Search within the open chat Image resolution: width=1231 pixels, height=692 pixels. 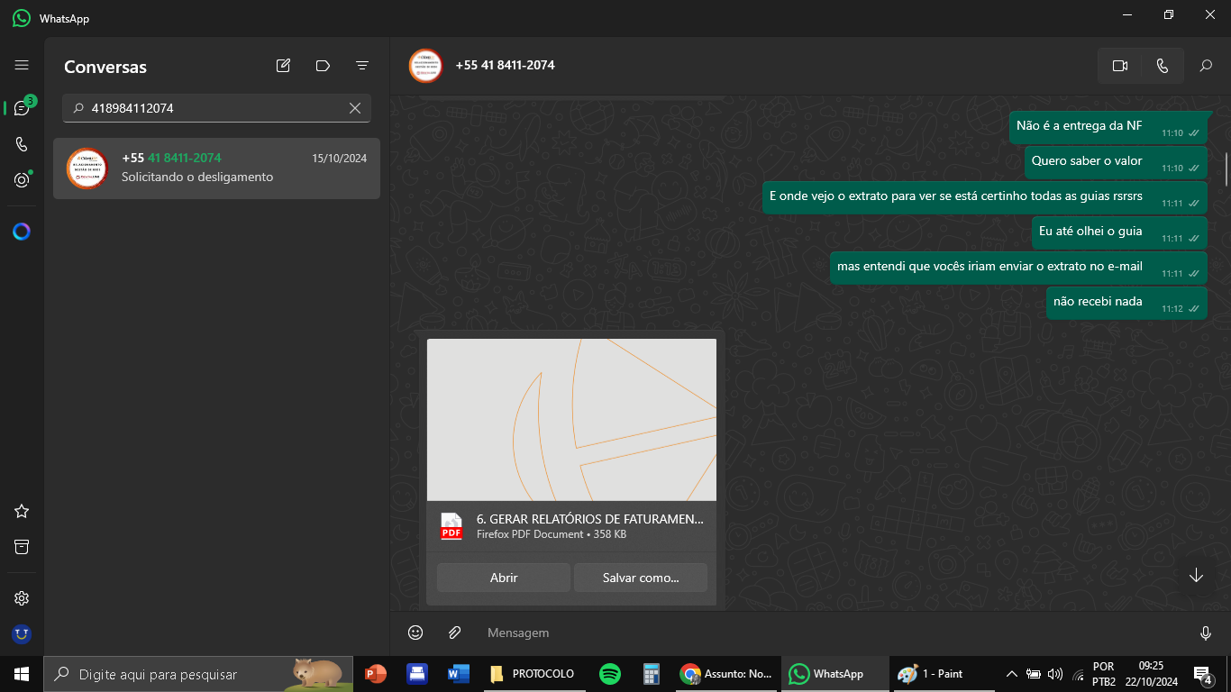click(1206, 66)
